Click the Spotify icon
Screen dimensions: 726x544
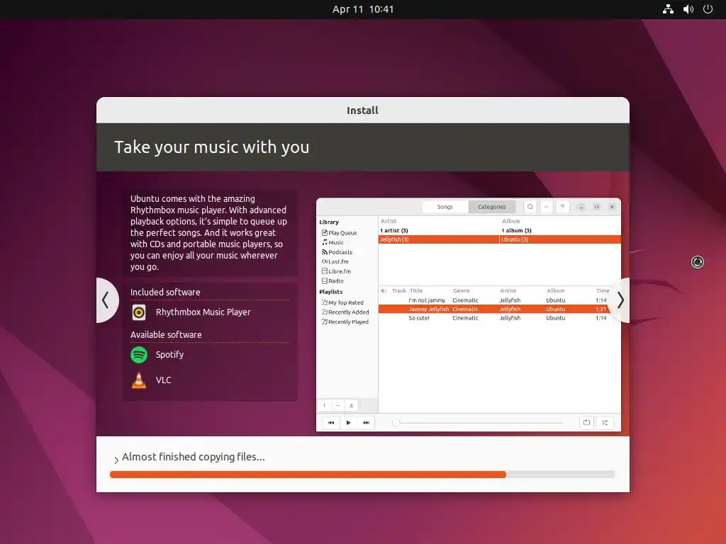[x=139, y=355]
